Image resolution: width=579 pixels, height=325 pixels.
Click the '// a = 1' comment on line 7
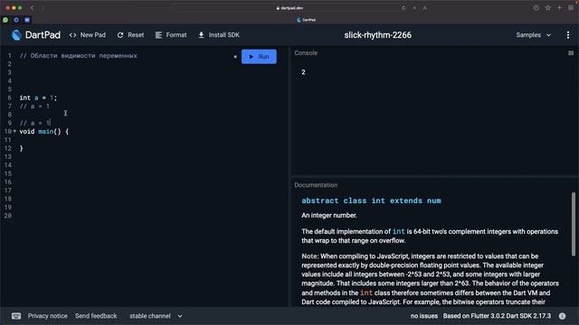click(34, 107)
